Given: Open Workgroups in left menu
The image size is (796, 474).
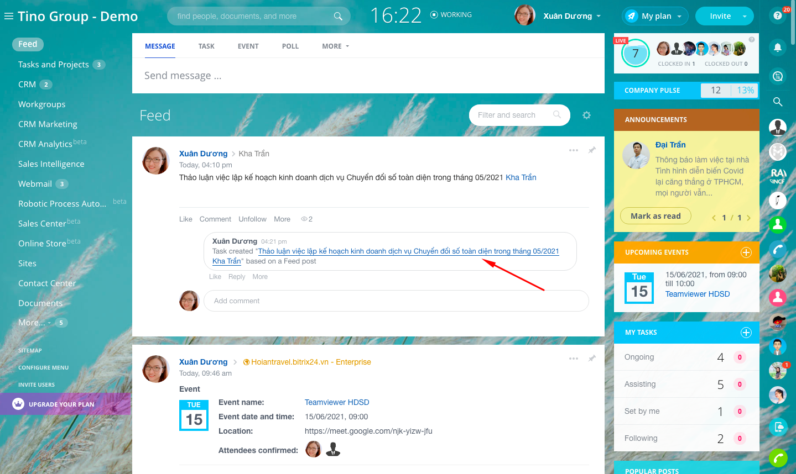Looking at the screenshot, I should point(41,104).
